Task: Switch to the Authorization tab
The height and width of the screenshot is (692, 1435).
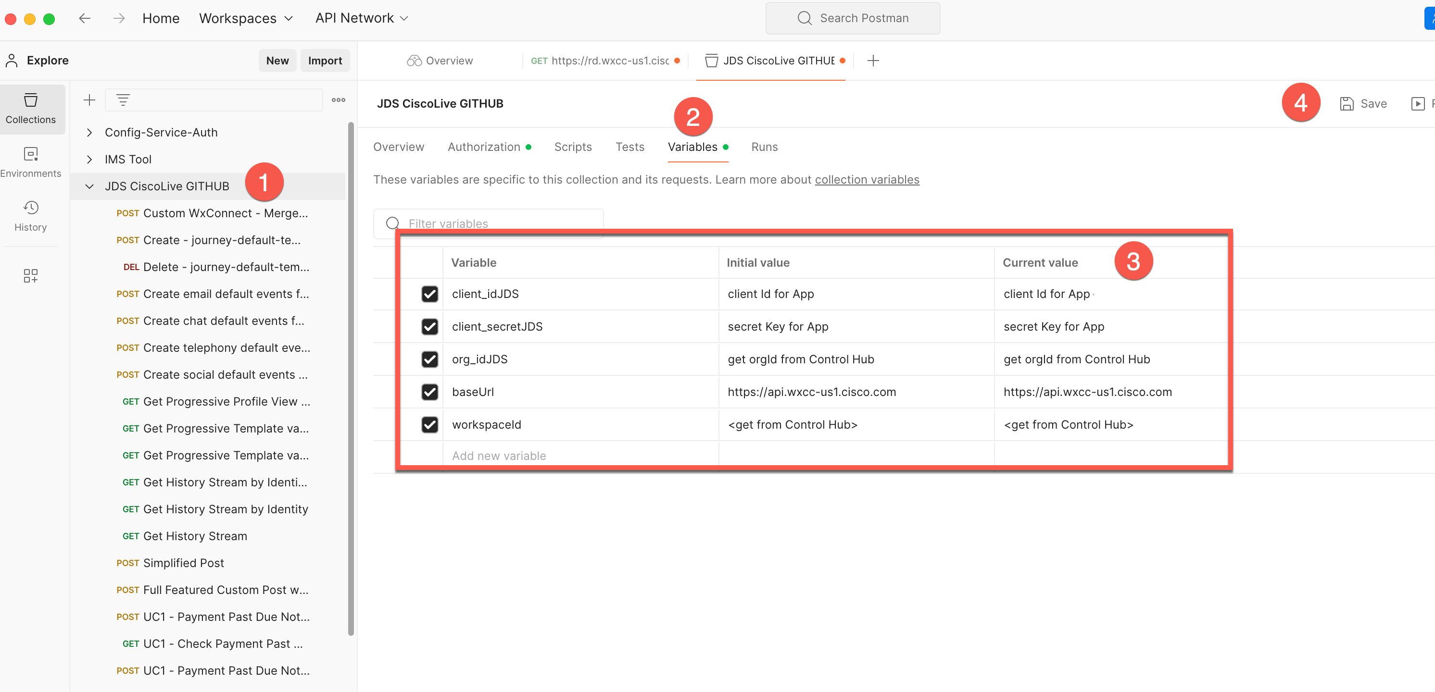Action: click(x=483, y=147)
